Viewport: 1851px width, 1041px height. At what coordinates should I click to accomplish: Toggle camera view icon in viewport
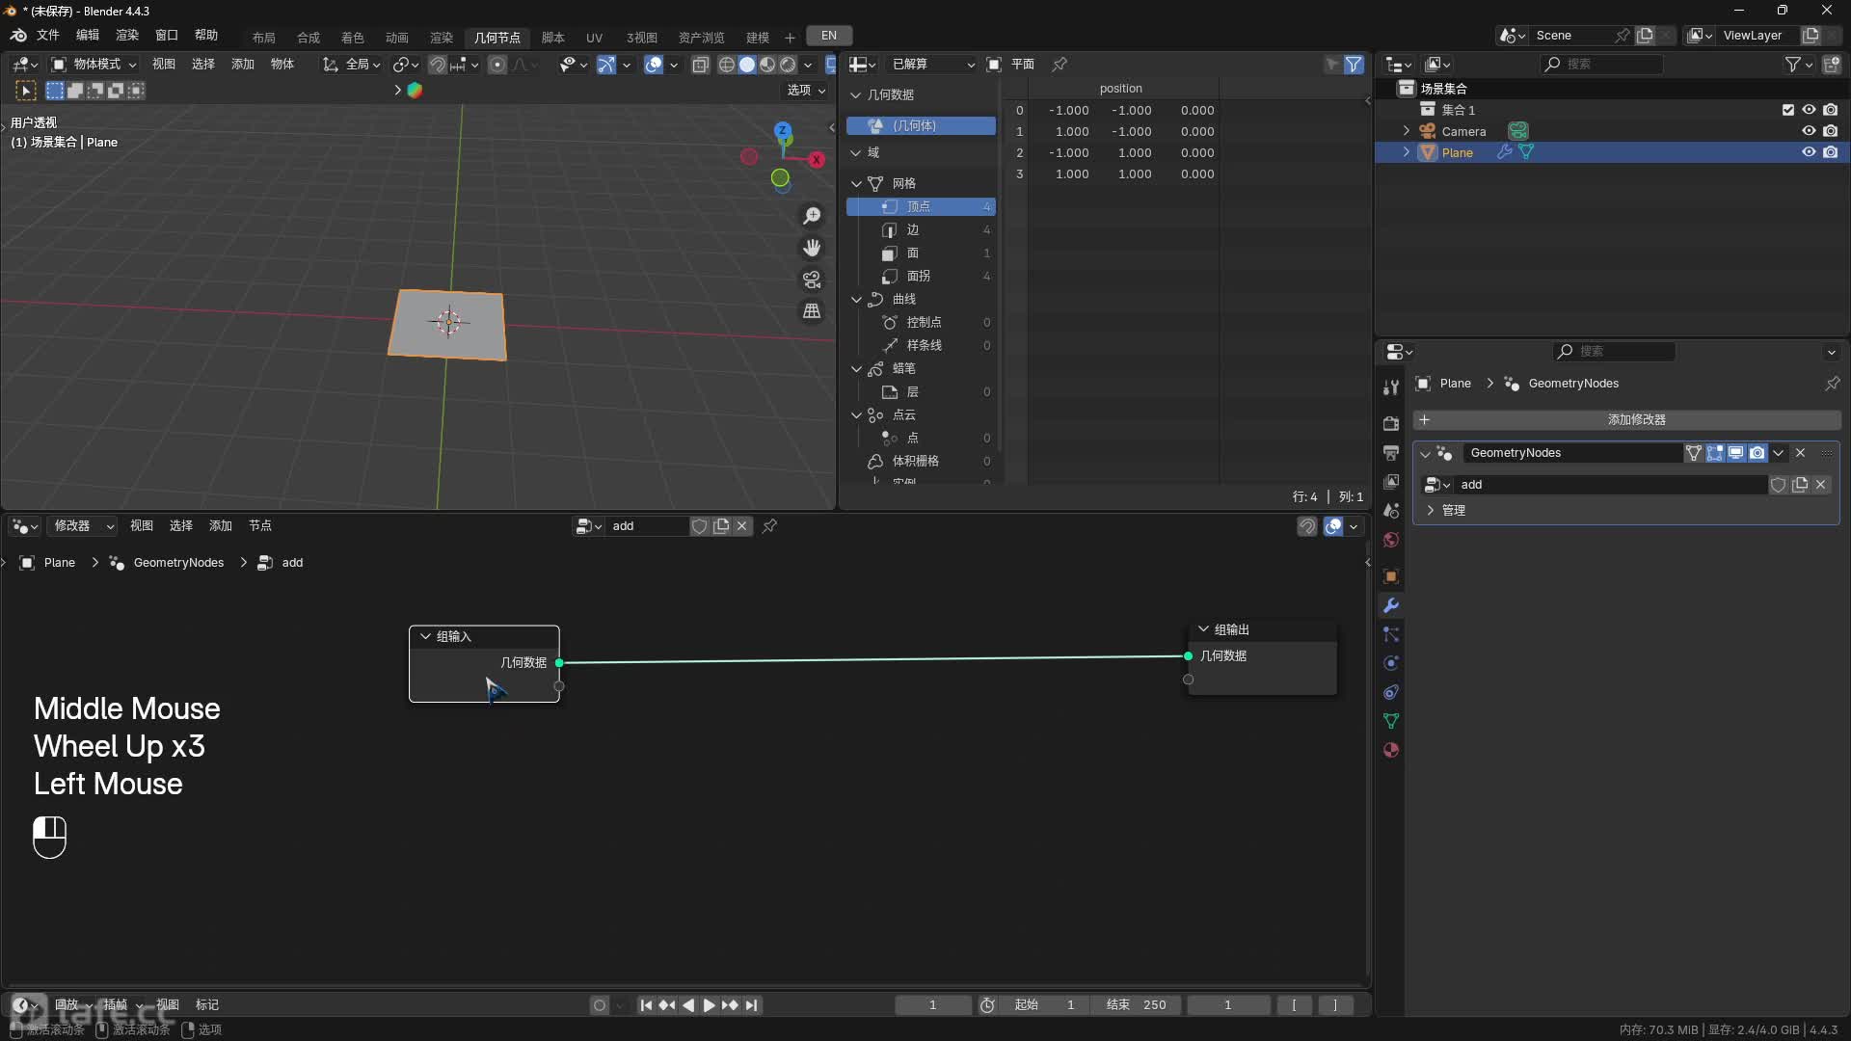click(x=812, y=280)
